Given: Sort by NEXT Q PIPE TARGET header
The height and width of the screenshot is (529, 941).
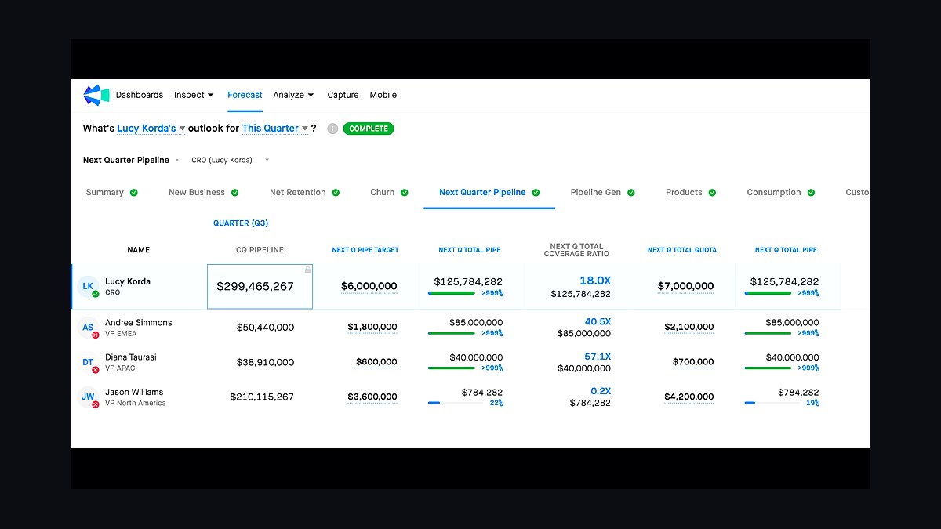Looking at the screenshot, I should coord(365,250).
